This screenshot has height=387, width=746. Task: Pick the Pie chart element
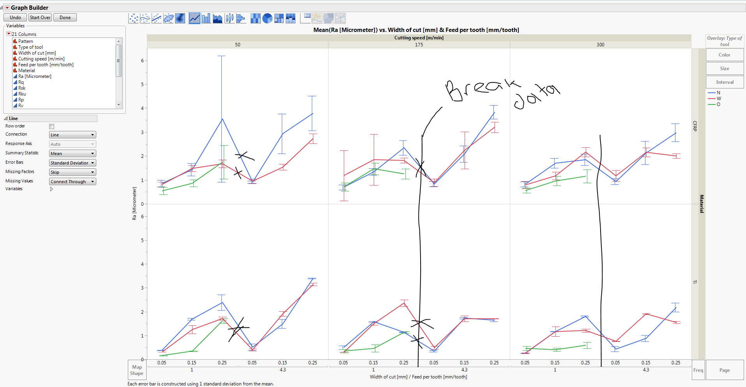(267, 18)
